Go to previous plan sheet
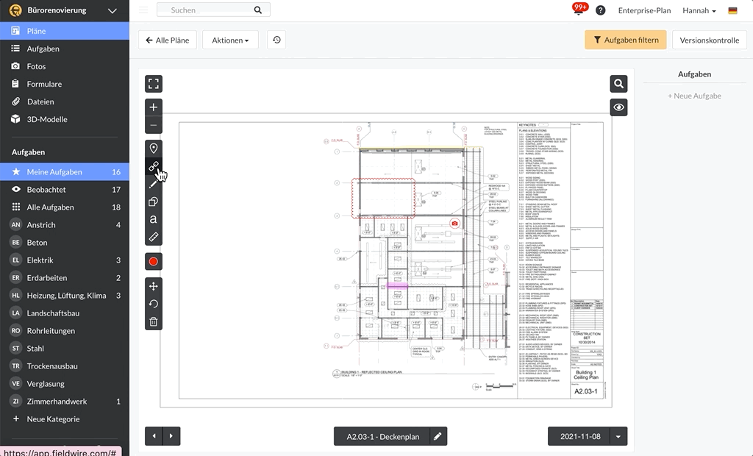This screenshot has width=753, height=456. coord(154,436)
